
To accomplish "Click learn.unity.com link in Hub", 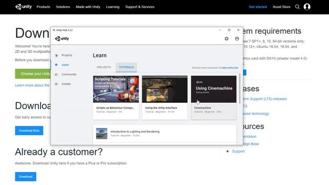I will pos(230,68).
